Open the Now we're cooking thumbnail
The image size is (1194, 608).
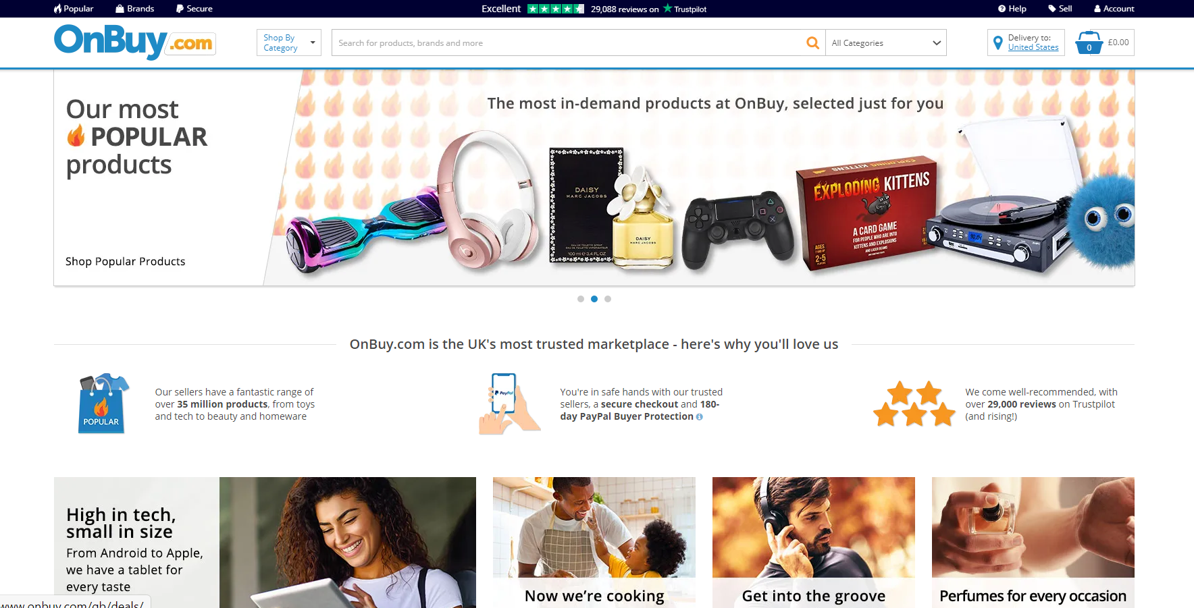point(594,543)
